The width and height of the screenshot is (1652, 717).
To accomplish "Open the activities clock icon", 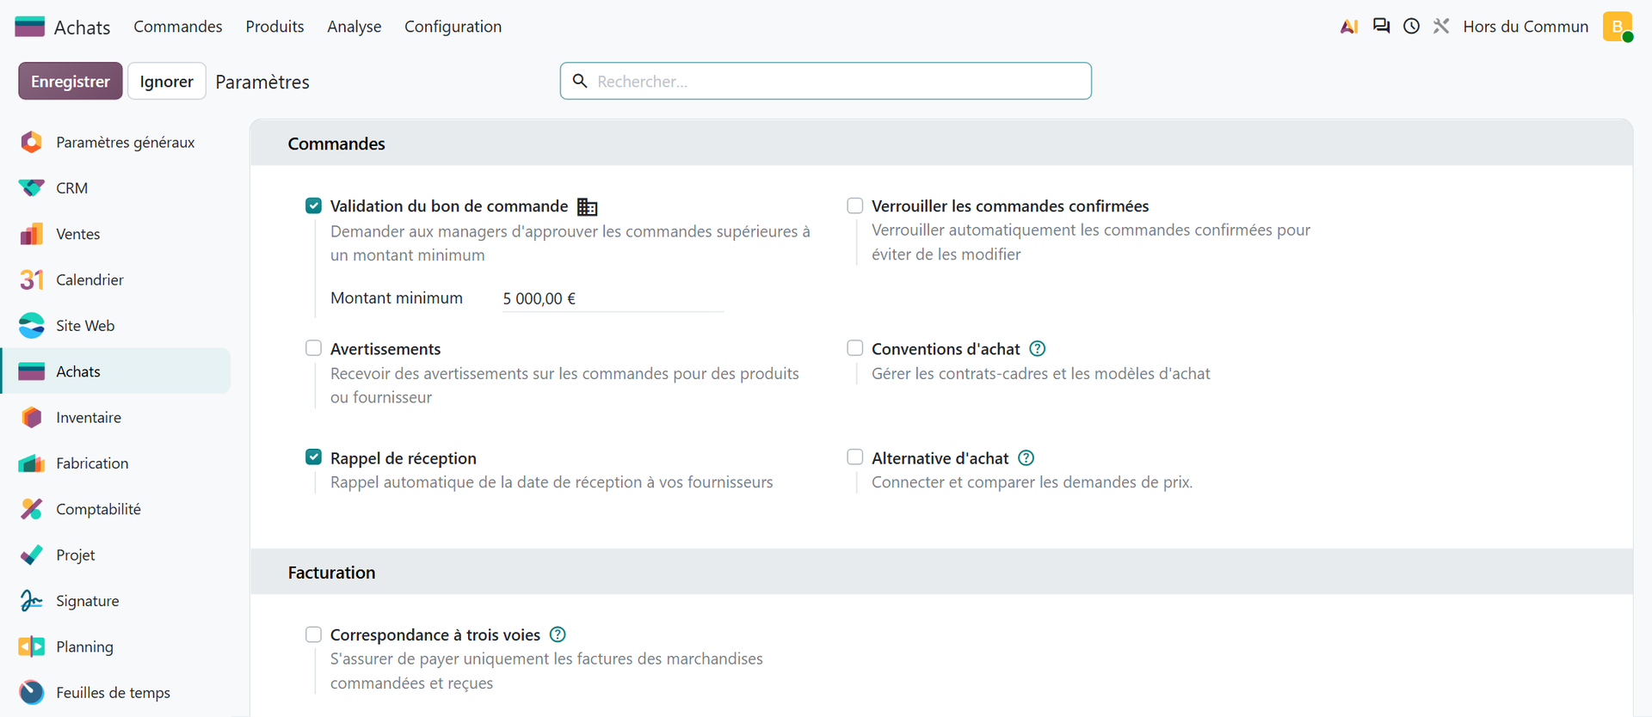I will pyautogui.click(x=1411, y=27).
